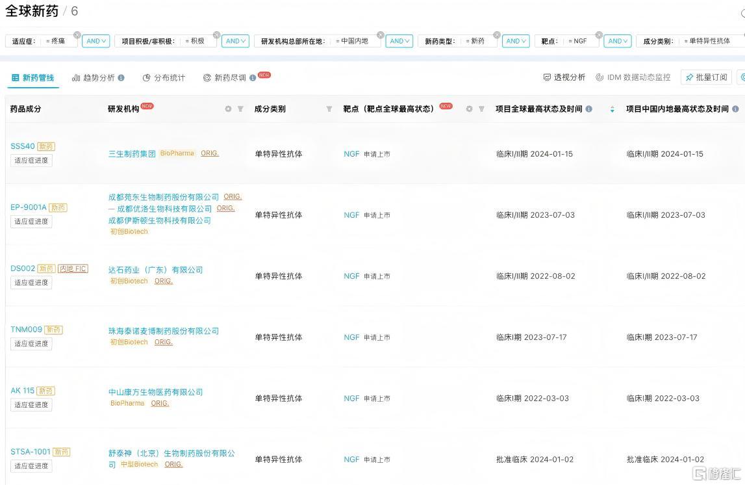Expand the AND dropdown after 新药类型

pyautogui.click(x=515, y=41)
